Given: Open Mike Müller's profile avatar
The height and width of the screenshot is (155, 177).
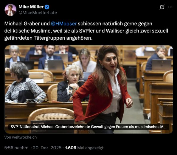Looking at the screenshot, I should click(x=10, y=10).
